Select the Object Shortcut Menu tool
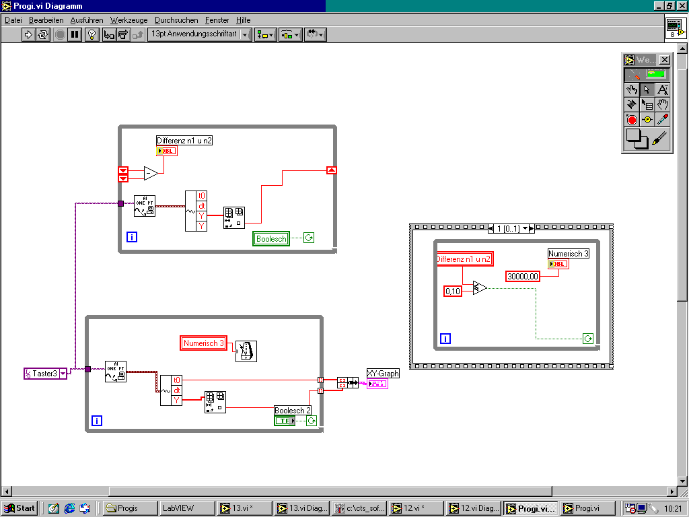This screenshot has width=689, height=517. click(x=647, y=104)
